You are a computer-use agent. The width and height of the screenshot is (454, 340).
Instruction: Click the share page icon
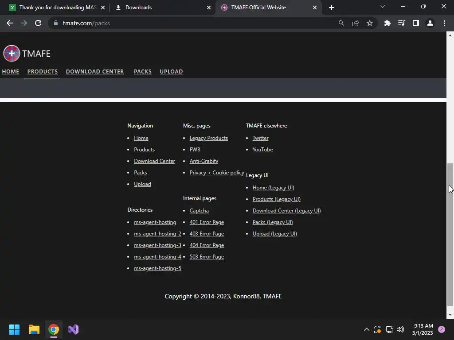coord(356,23)
